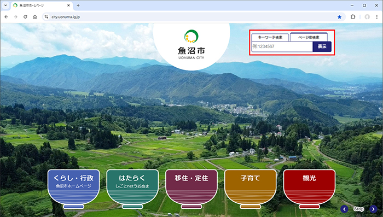Show previous slideshow image
Viewport: 383px width, 217px height.
click(x=344, y=209)
